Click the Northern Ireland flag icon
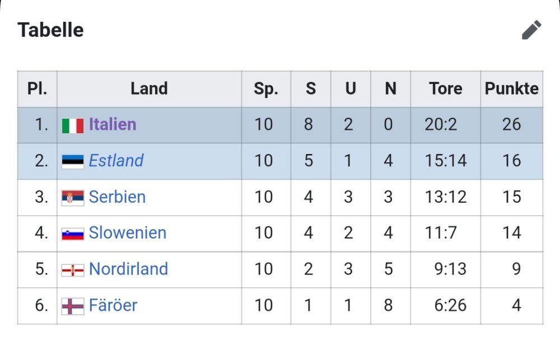This screenshot has width=560, height=350. tap(73, 270)
